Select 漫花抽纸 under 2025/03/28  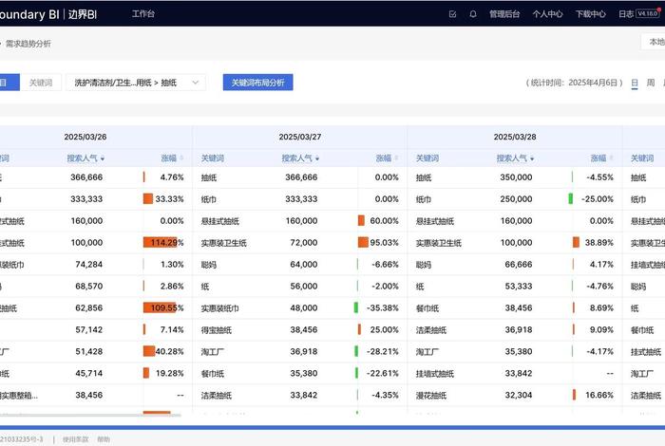pyautogui.click(x=431, y=396)
